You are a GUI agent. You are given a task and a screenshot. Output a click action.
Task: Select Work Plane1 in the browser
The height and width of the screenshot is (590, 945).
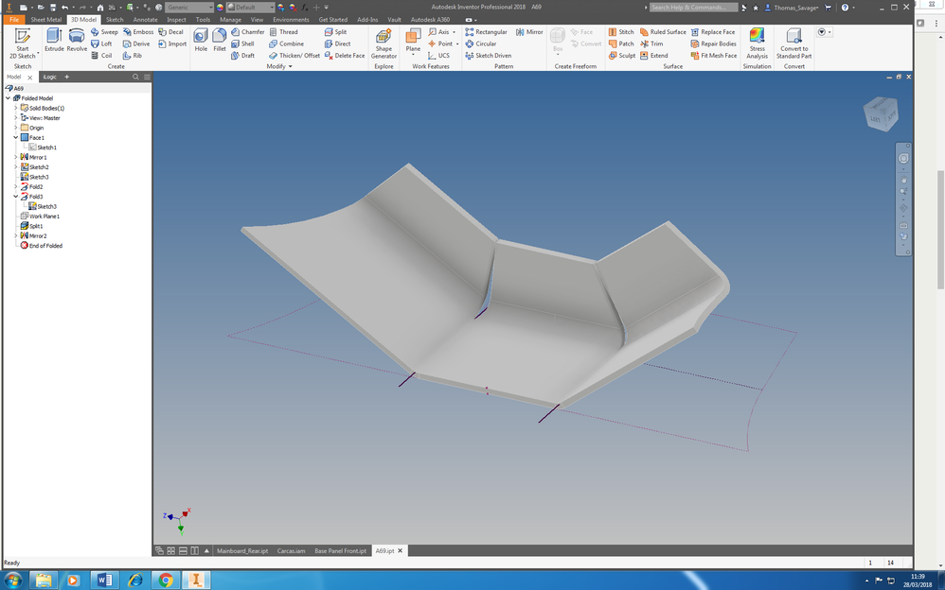point(44,217)
